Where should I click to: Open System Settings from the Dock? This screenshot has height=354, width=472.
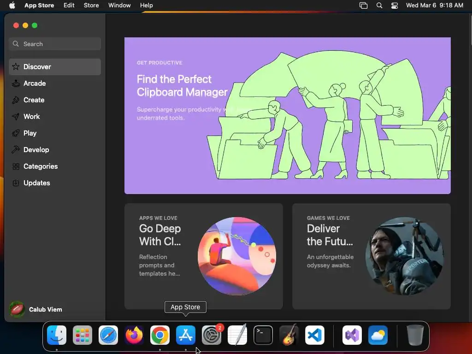coord(212,335)
